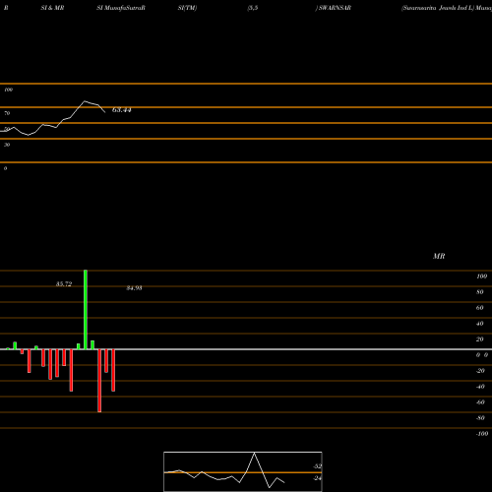Click the -100 level on MR axis
Screen dimensions: 492x492
click(x=482, y=434)
